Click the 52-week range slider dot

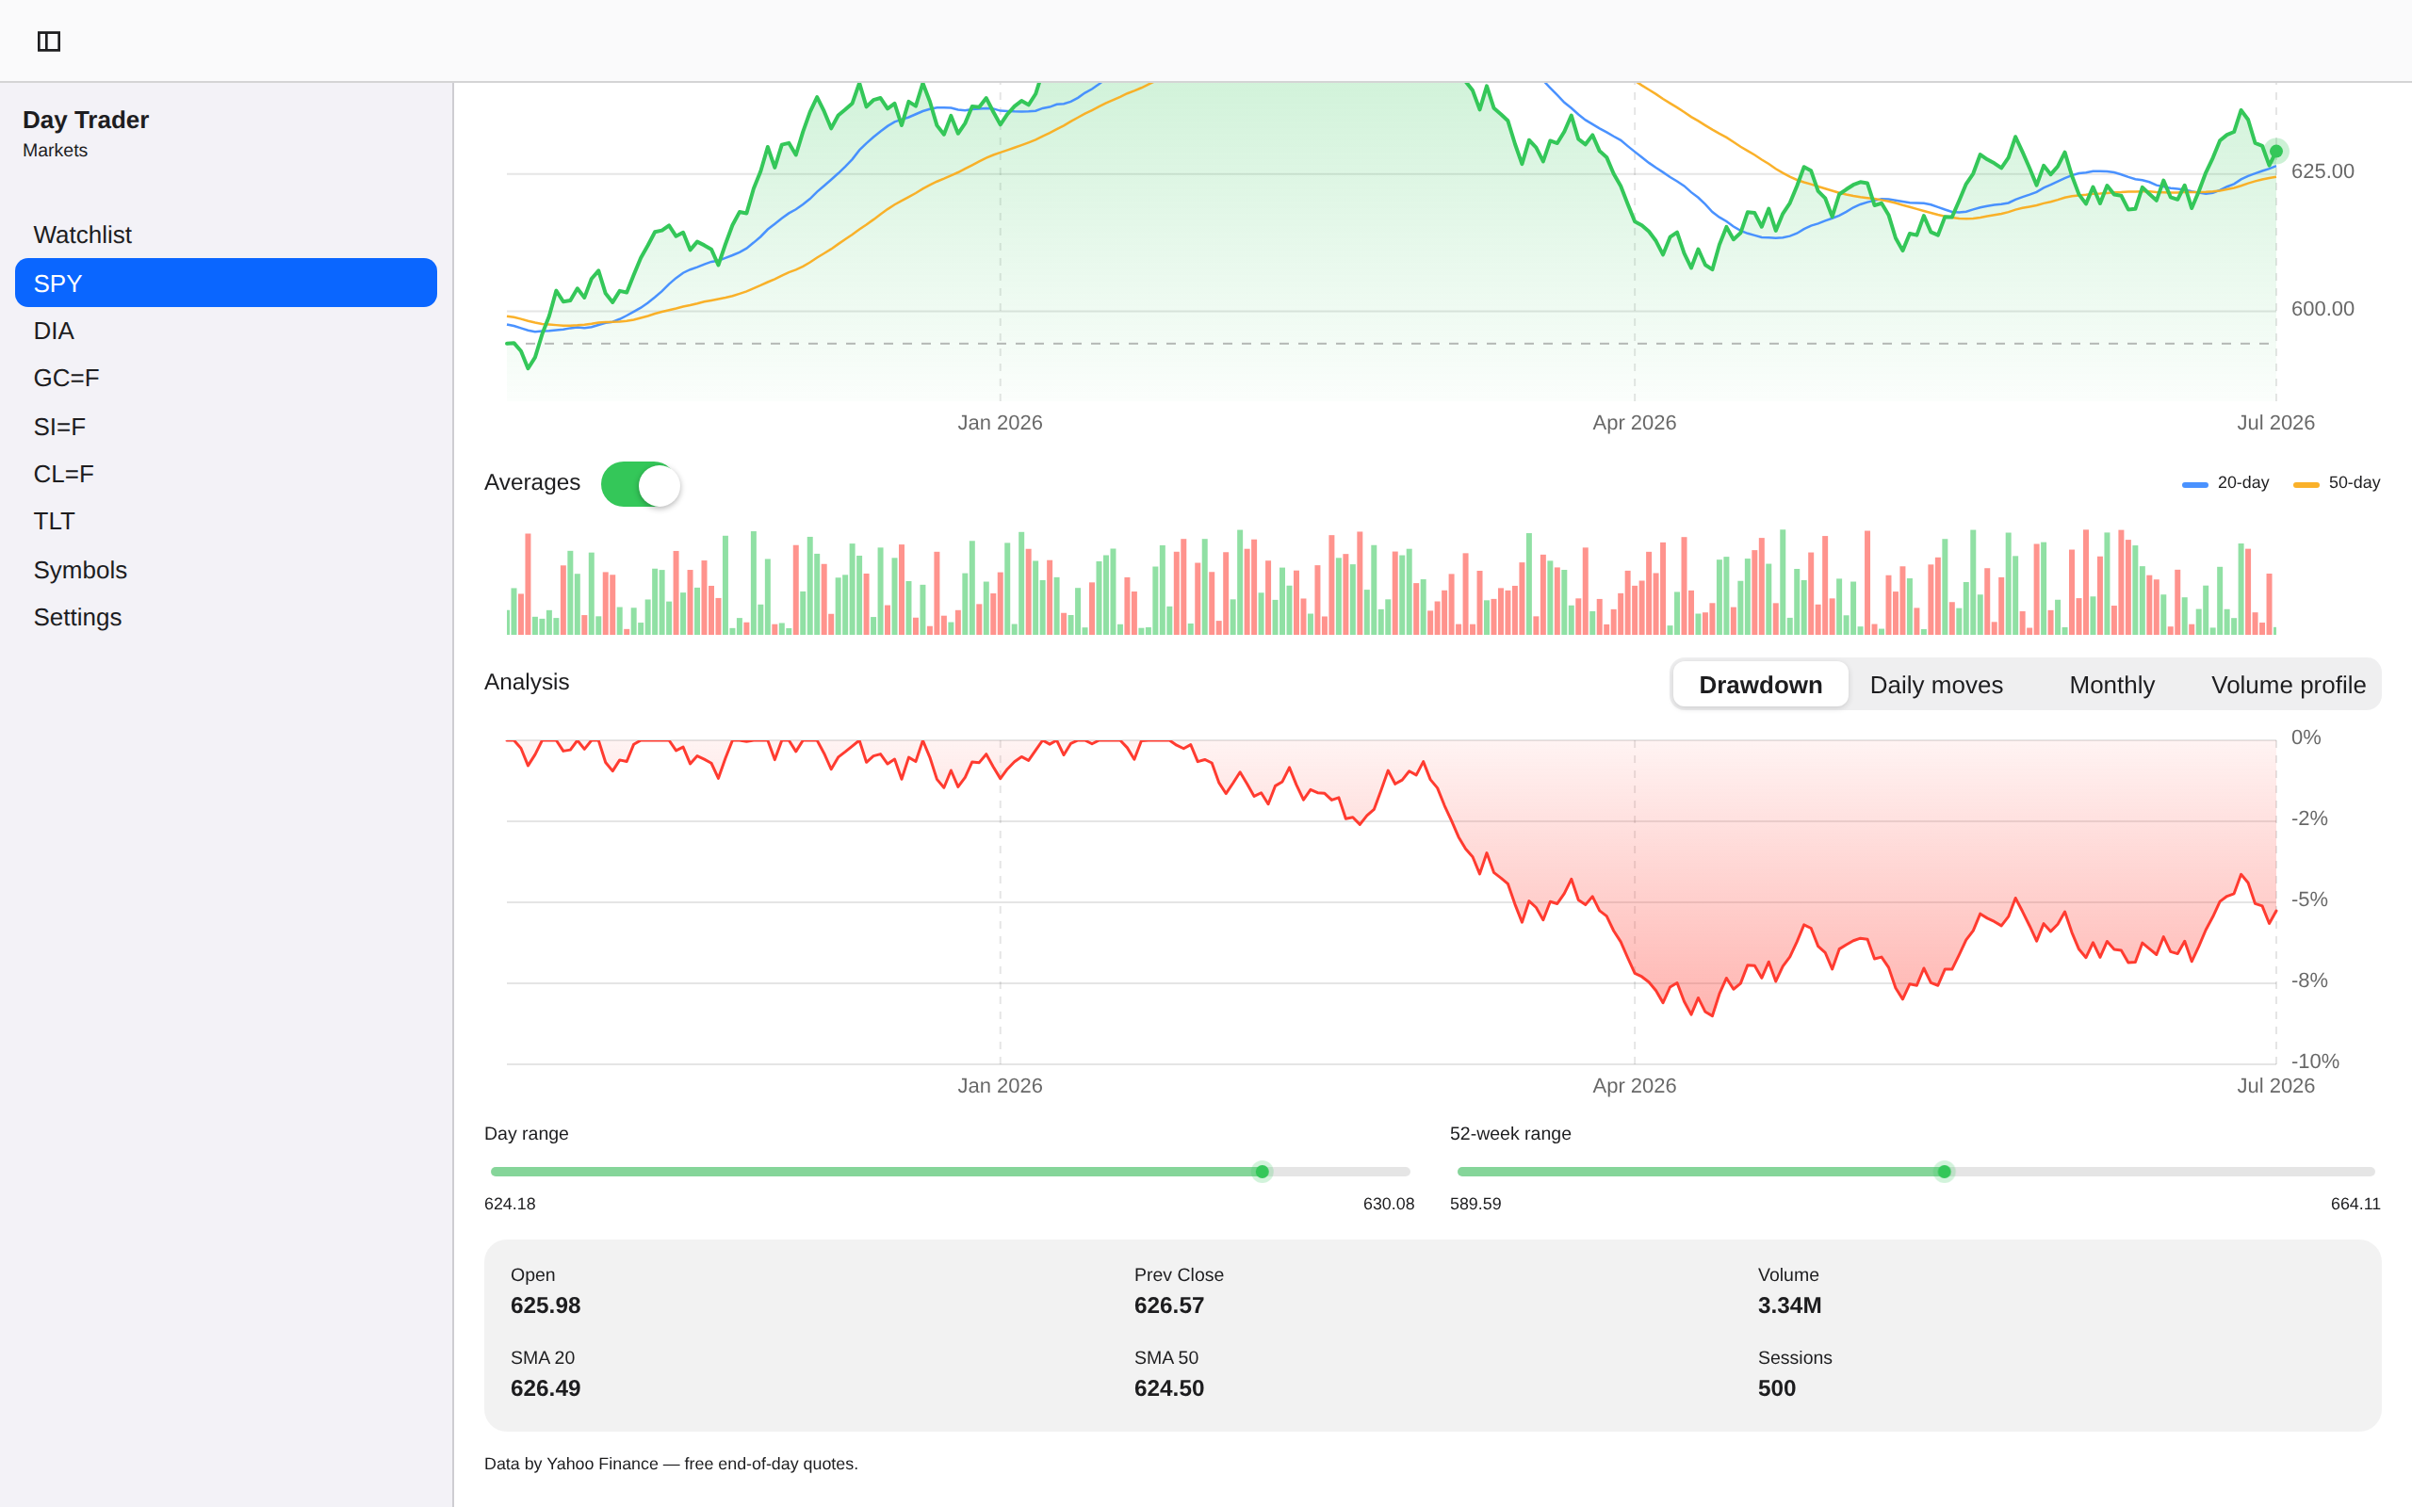point(1944,1172)
